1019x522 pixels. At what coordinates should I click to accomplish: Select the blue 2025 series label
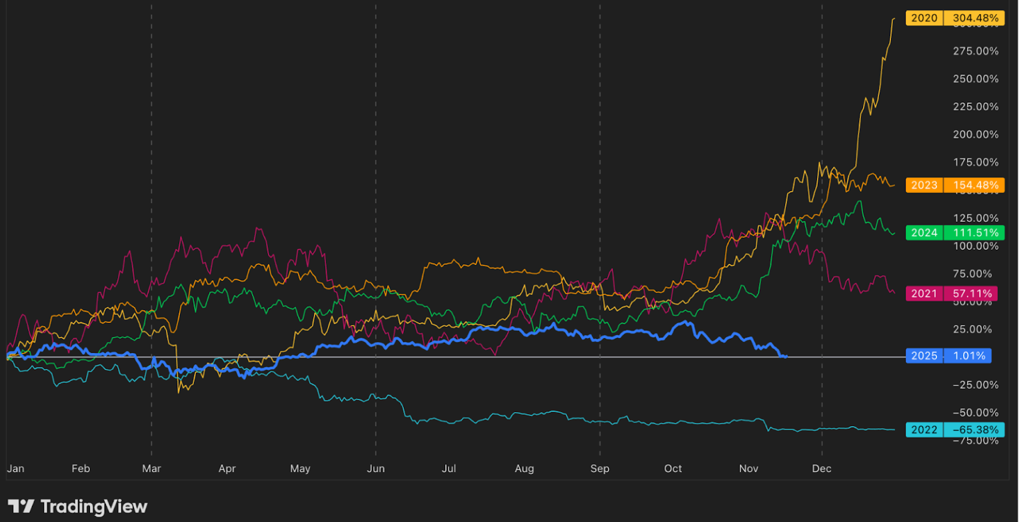point(924,356)
